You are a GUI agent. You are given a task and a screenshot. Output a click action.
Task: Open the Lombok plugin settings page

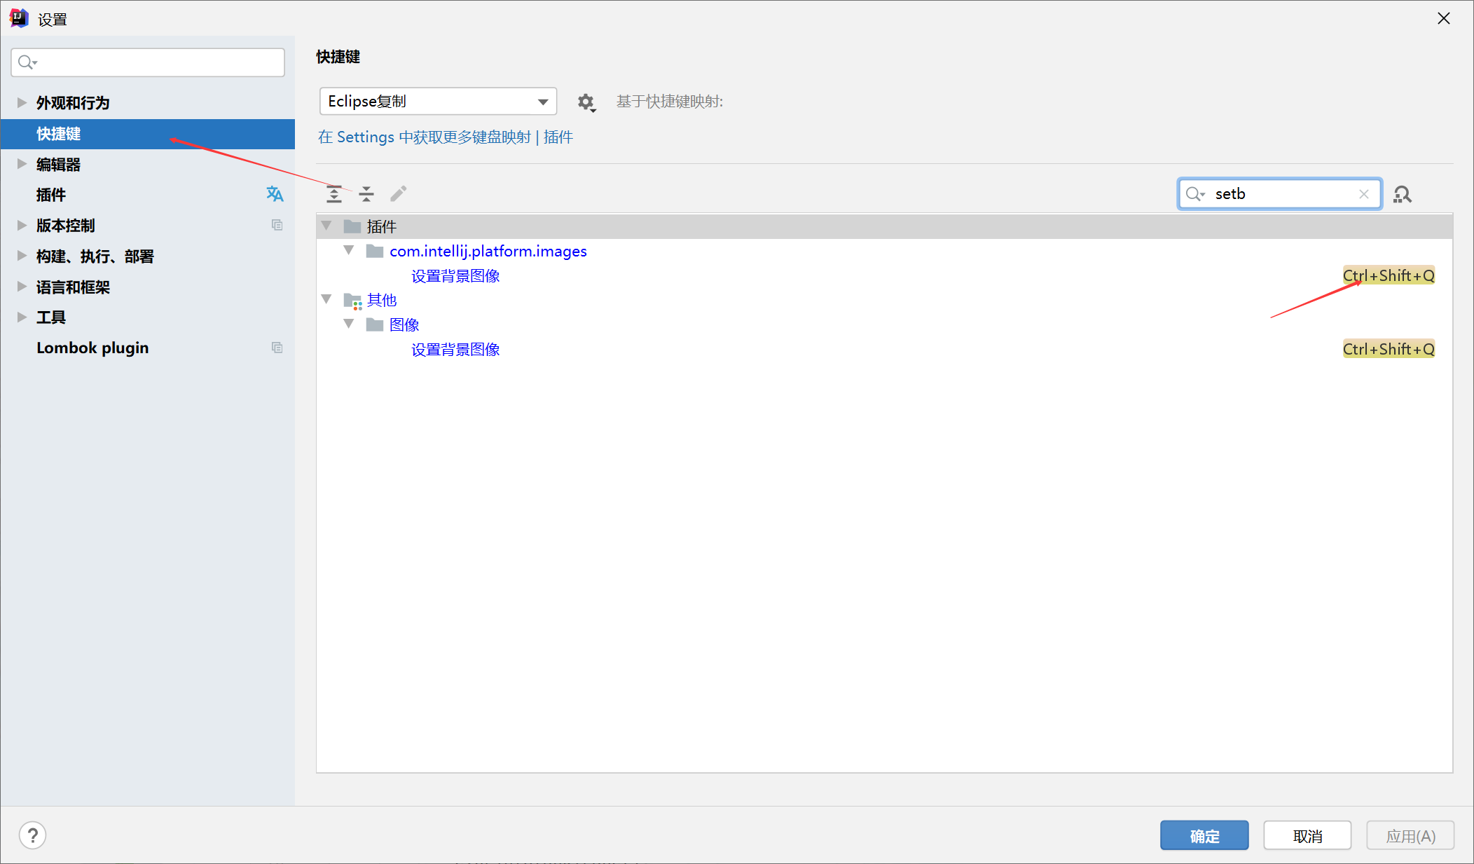pyautogui.click(x=92, y=348)
